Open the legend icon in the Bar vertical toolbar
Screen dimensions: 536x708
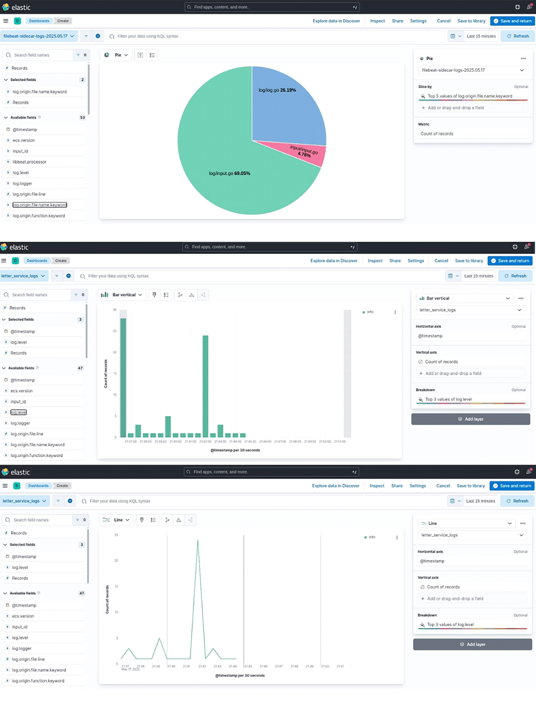point(166,295)
